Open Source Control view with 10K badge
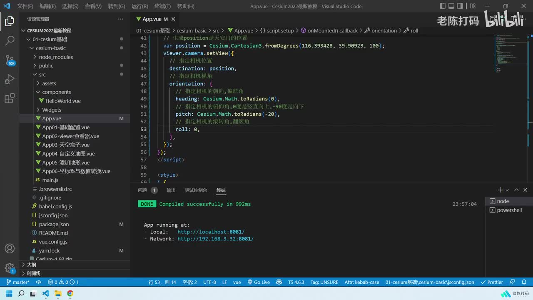 click(10, 60)
